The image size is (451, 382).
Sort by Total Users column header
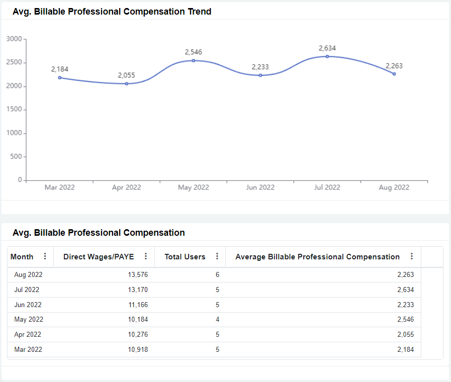pos(185,257)
